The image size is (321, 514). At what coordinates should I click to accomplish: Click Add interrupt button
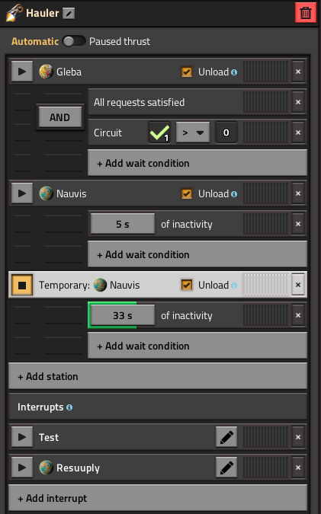click(x=158, y=498)
